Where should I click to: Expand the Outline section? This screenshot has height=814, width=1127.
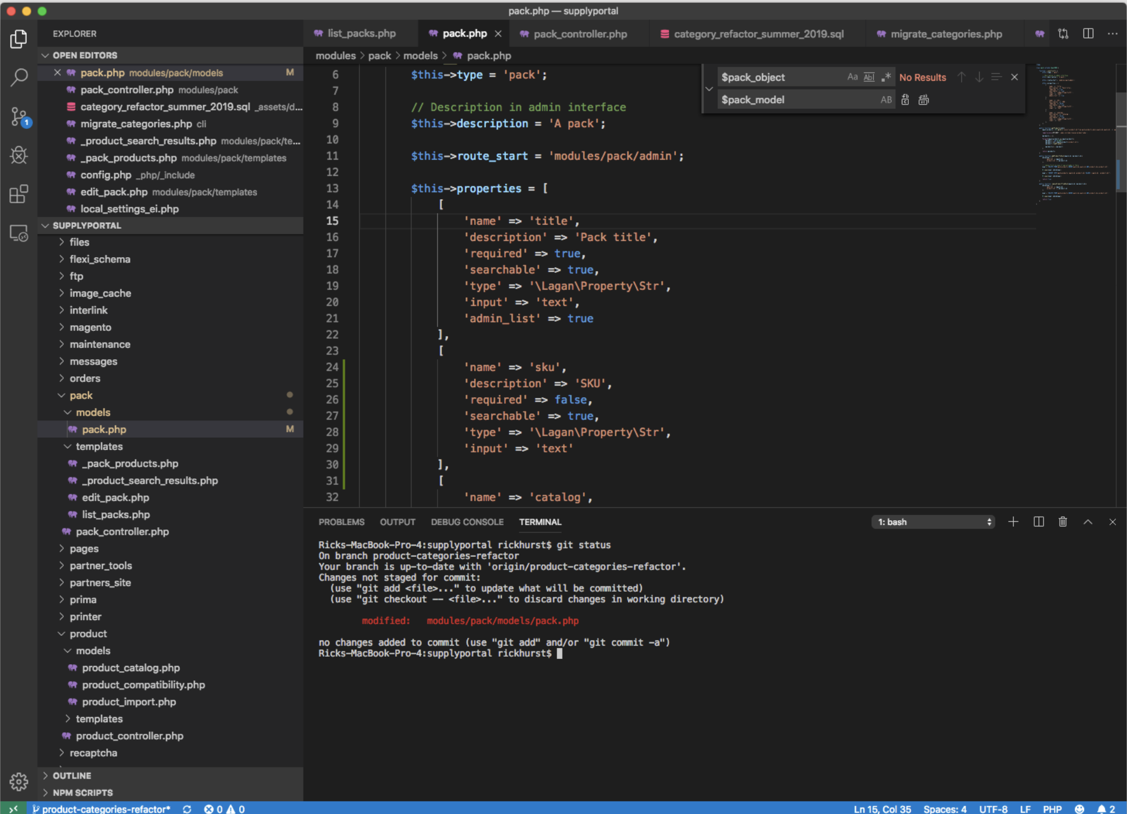tap(171, 776)
